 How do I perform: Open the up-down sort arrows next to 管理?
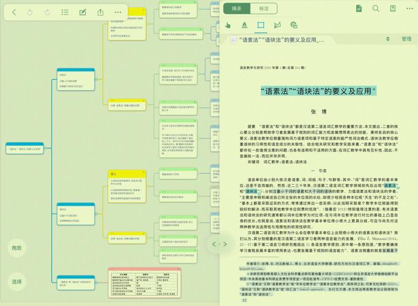click(x=388, y=39)
